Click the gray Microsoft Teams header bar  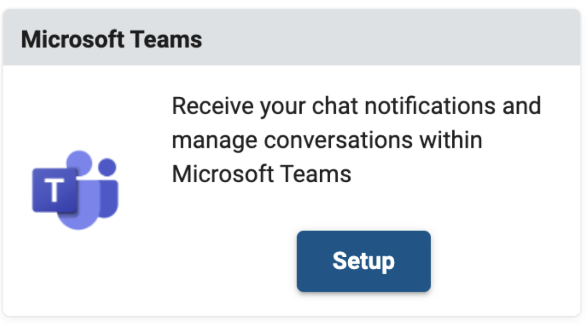click(292, 38)
